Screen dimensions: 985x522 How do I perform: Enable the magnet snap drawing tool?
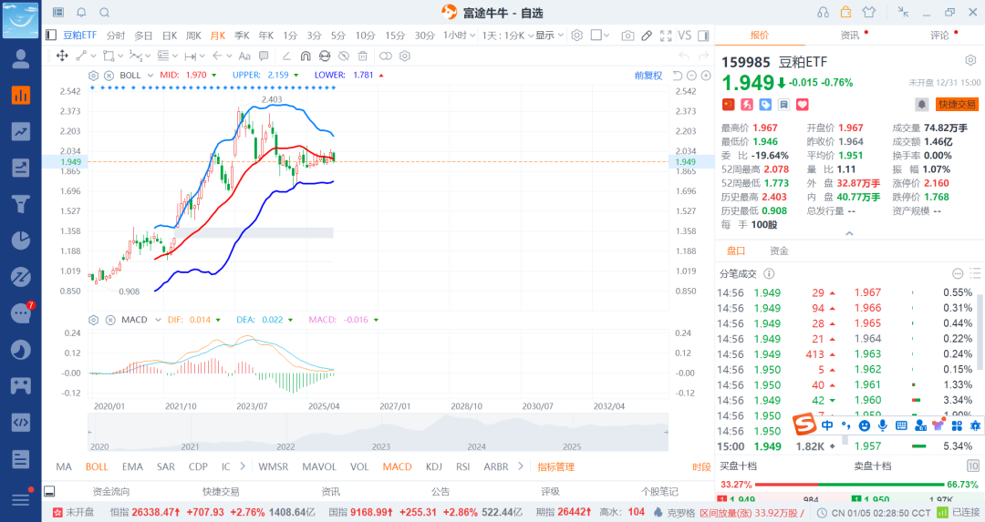point(306,56)
